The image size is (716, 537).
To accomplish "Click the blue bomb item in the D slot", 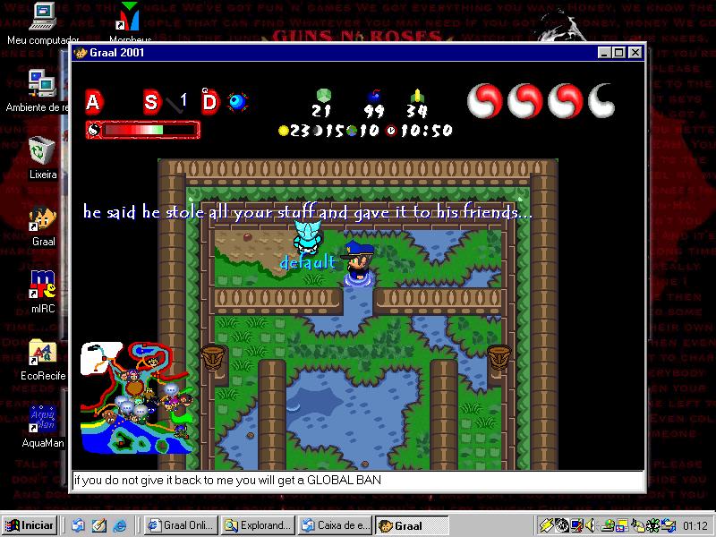I will coord(237,101).
